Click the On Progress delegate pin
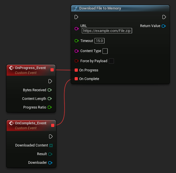Screen dimensions: 176x173 [76, 70]
